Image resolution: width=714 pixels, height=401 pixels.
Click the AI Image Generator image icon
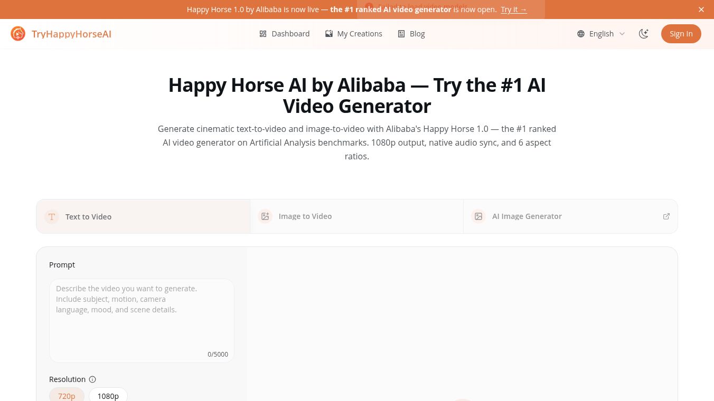(x=478, y=216)
